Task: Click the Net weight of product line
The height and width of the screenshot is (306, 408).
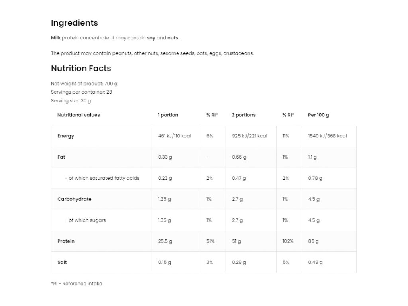Action: (x=84, y=84)
